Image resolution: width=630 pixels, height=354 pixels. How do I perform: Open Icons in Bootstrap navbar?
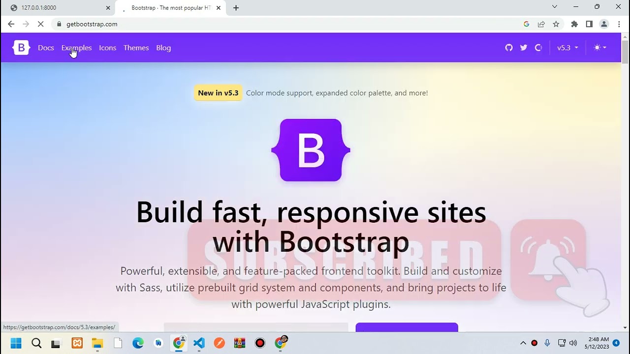(x=107, y=48)
